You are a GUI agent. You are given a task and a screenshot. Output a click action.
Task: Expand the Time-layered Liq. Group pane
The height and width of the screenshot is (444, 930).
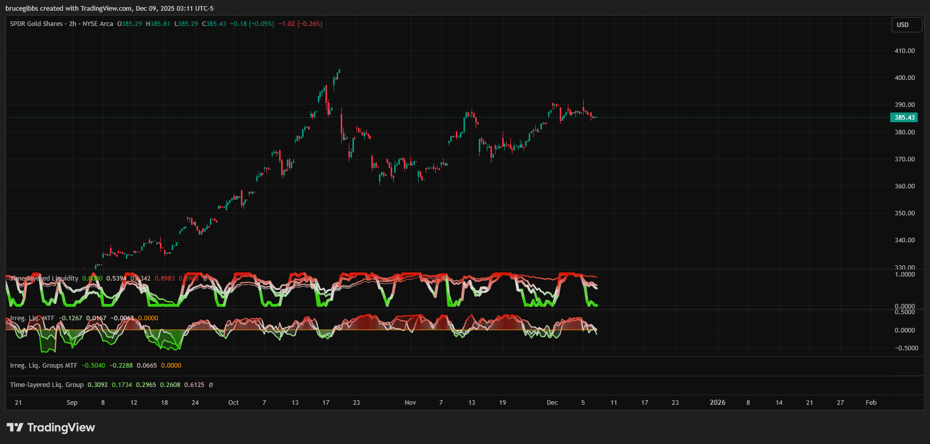[x=47, y=385]
